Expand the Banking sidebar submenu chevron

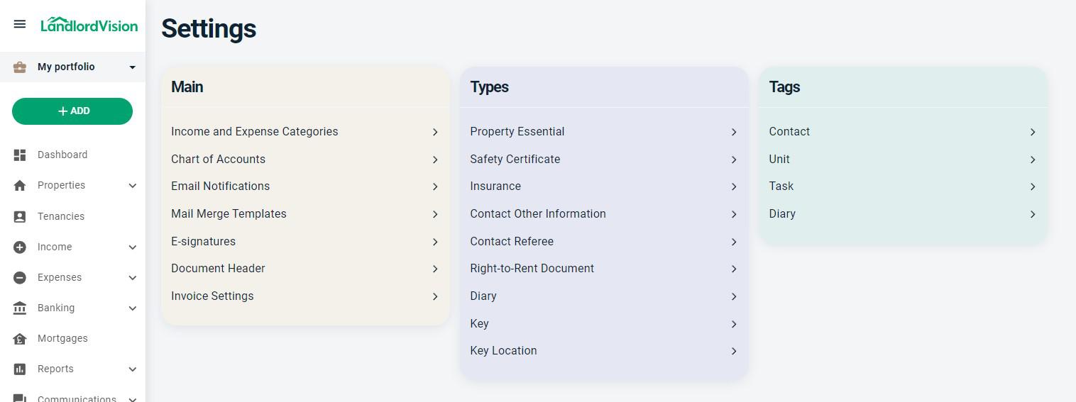click(x=132, y=308)
